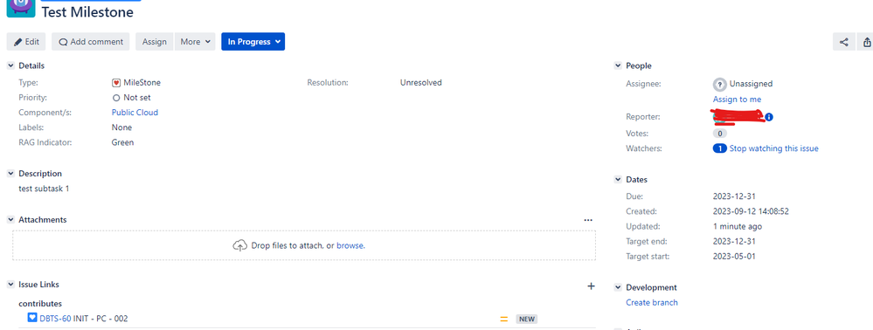The width and height of the screenshot is (873, 330).
Task: Click the browse link for attachments
Action: pyautogui.click(x=350, y=245)
